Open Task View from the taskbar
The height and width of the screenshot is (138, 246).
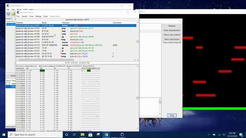(74, 135)
